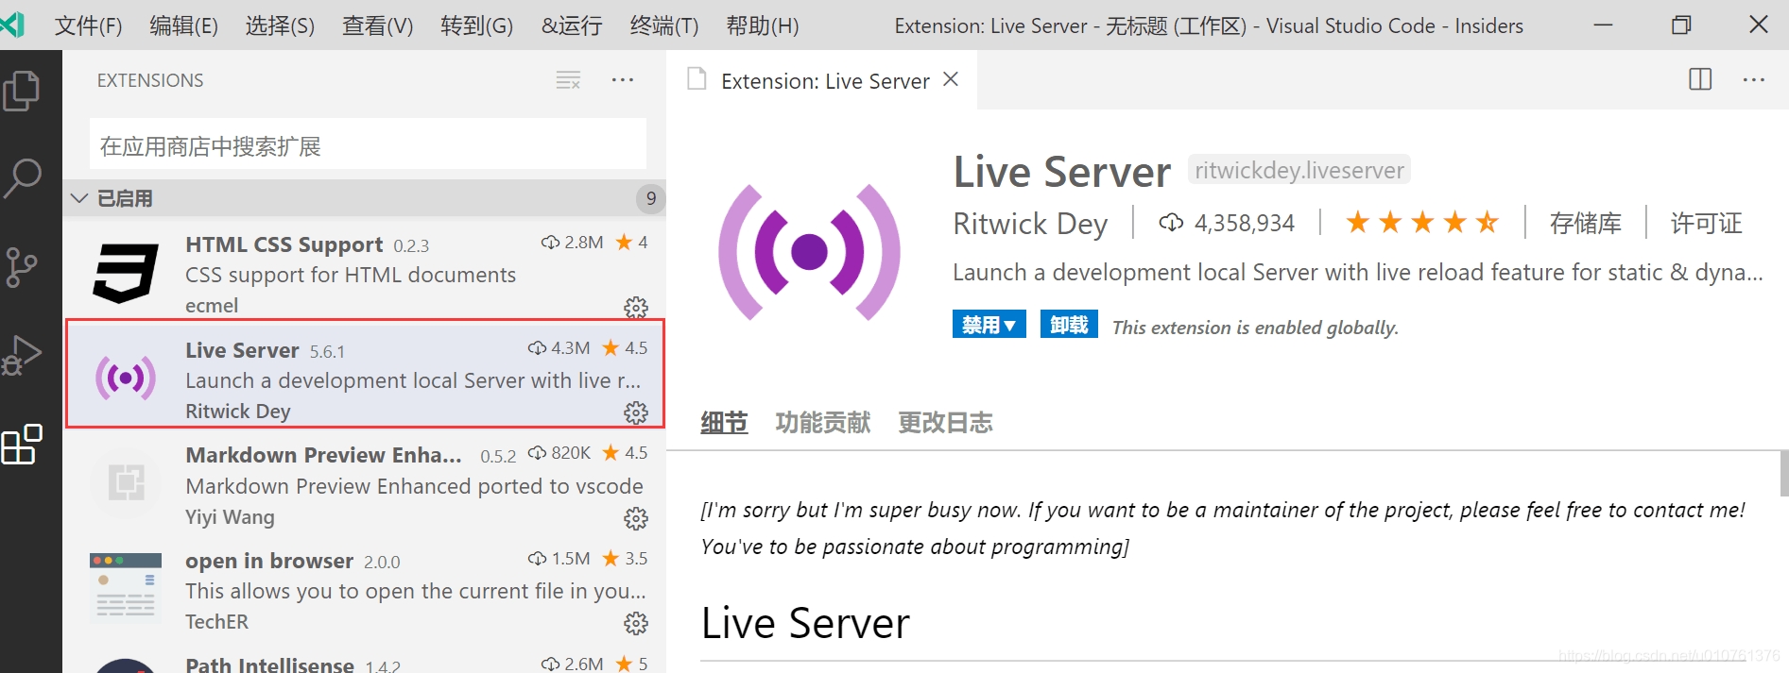The width and height of the screenshot is (1789, 673).
Task: Open manage gear for Live Server
Action: tap(636, 412)
